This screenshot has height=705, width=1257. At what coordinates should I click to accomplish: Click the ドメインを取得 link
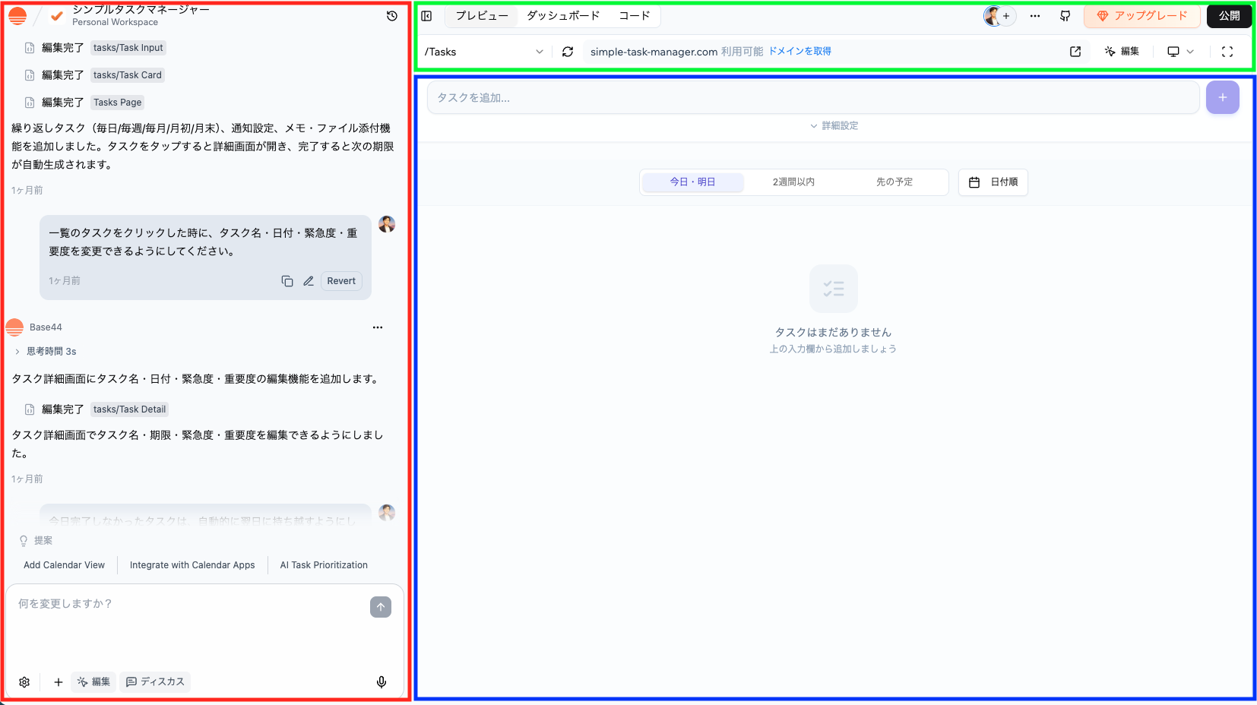pyautogui.click(x=799, y=52)
